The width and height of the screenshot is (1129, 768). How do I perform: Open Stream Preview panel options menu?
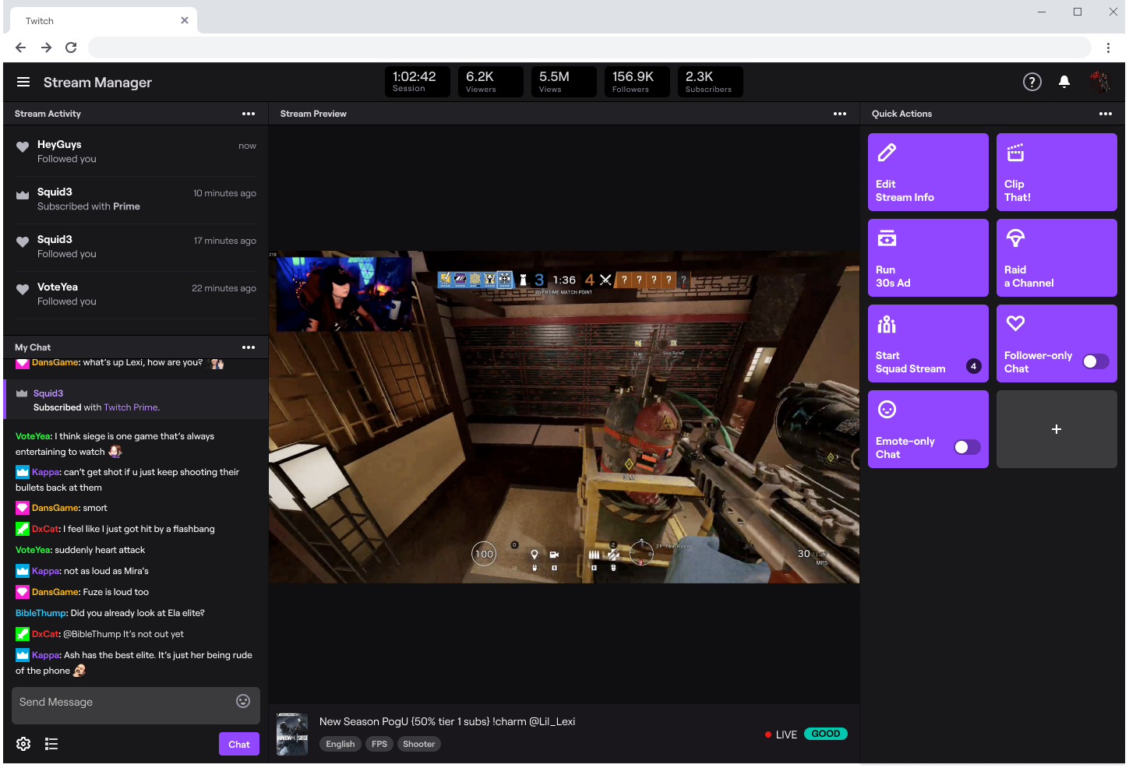839,114
